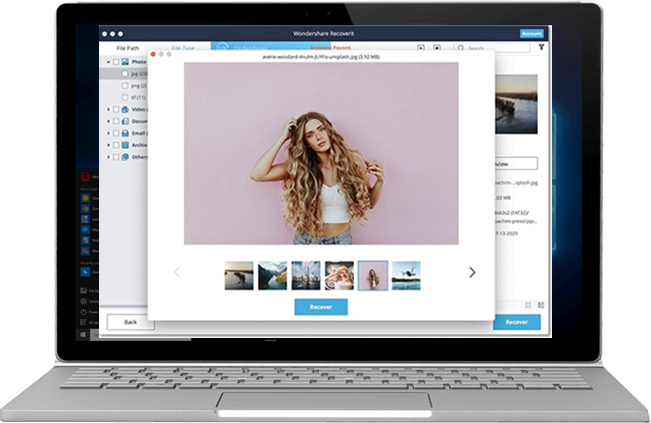Click the large preview image
The height and width of the screenshot is (423, 651).
pyautogui.click(x=321, y=153)
